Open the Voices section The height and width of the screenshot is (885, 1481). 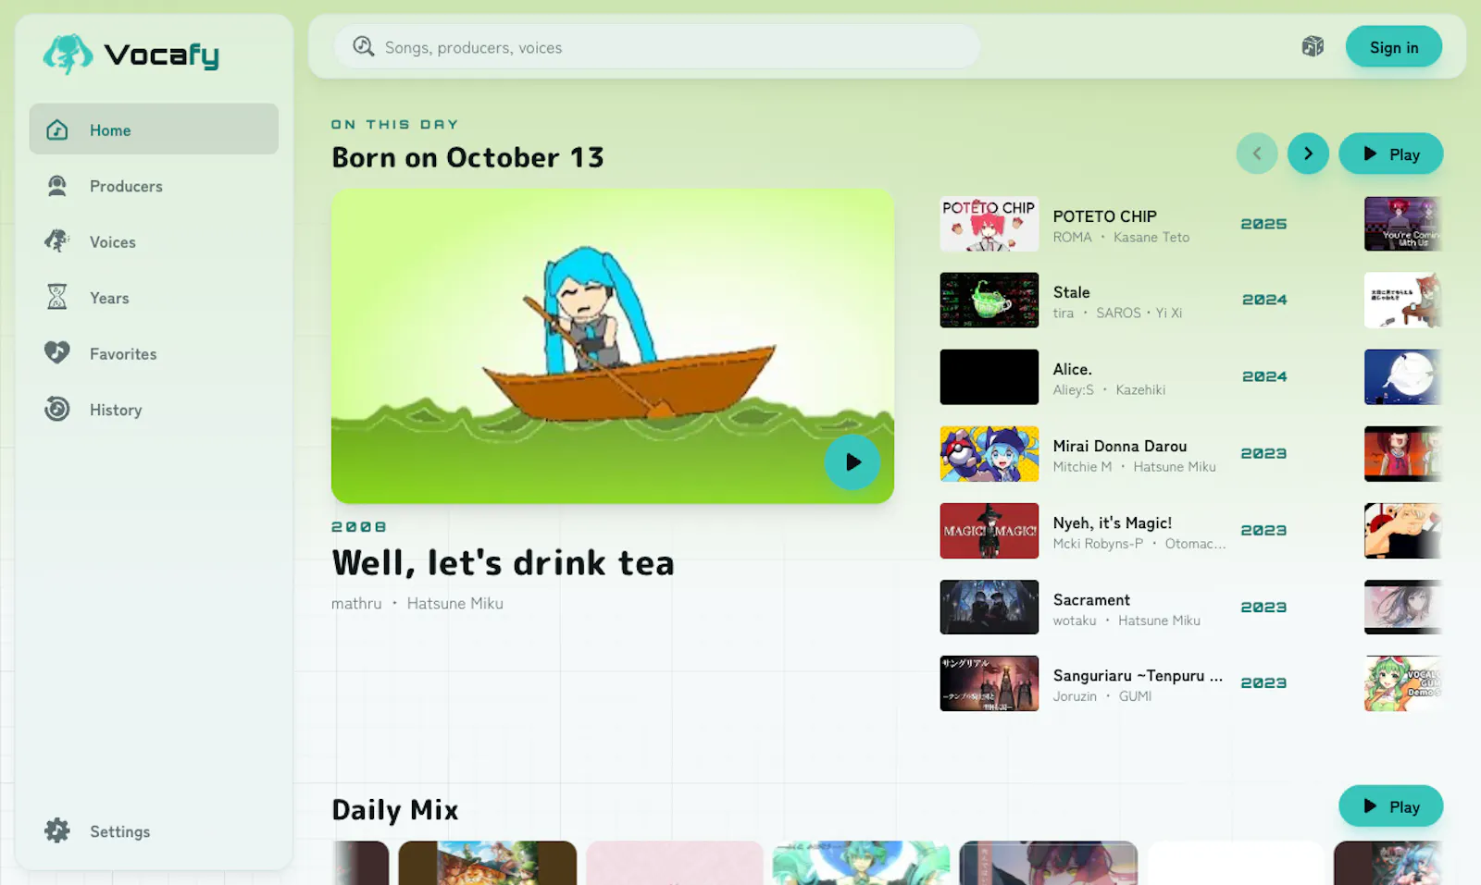tap(154, 241)
